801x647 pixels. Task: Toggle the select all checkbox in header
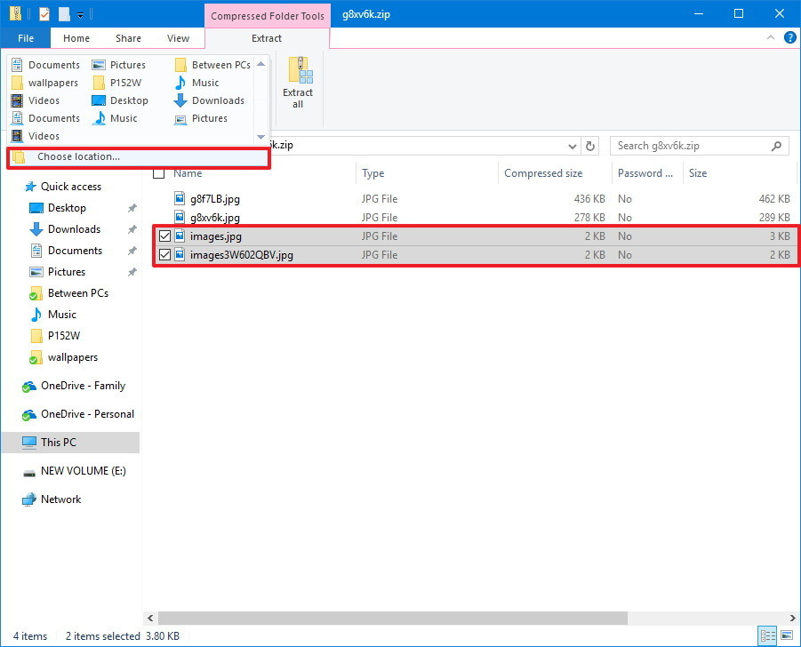159,173
